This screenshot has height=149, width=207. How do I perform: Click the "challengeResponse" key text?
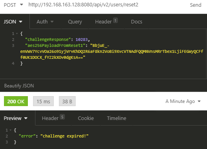pyautogui.click(x=48, y=39)
